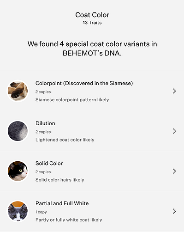Open the Partial and Full White title
Image resolution: width=184 pixels, height=232 pixels.
click(62, 203)
